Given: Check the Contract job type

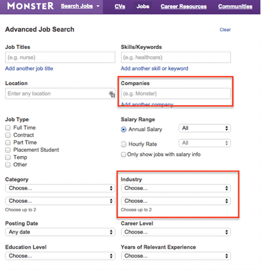Looking at the screenshot, I should pos(8,135).
